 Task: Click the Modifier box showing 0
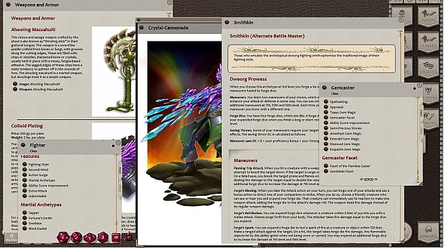point(12,237)
